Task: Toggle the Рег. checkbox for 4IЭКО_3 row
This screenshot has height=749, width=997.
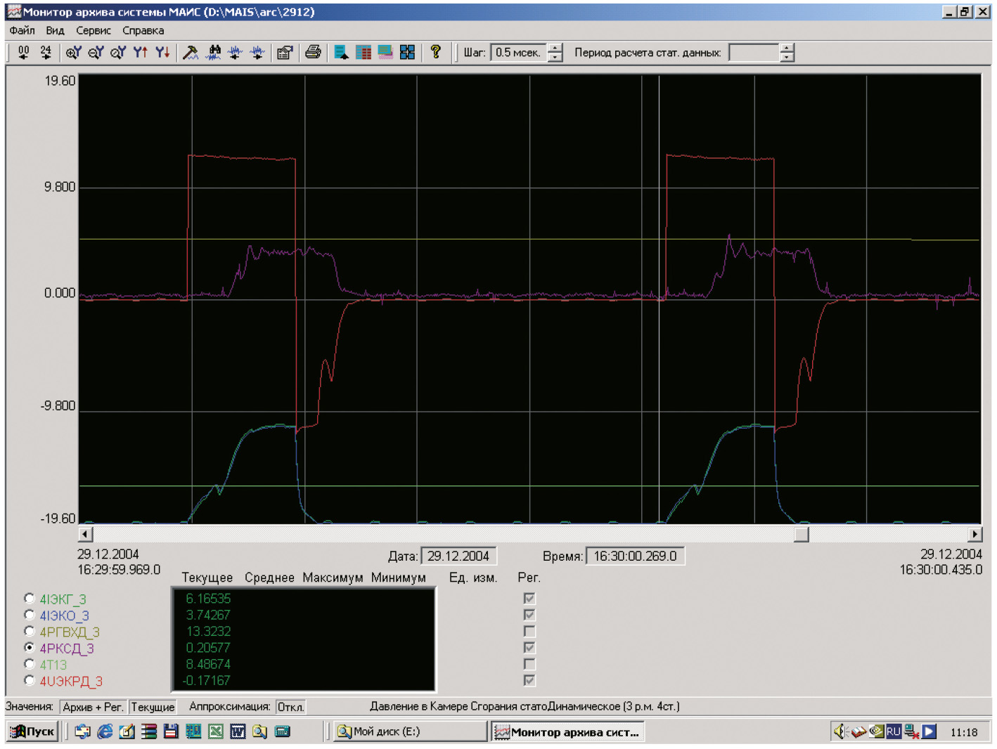Action: [529, 615]
